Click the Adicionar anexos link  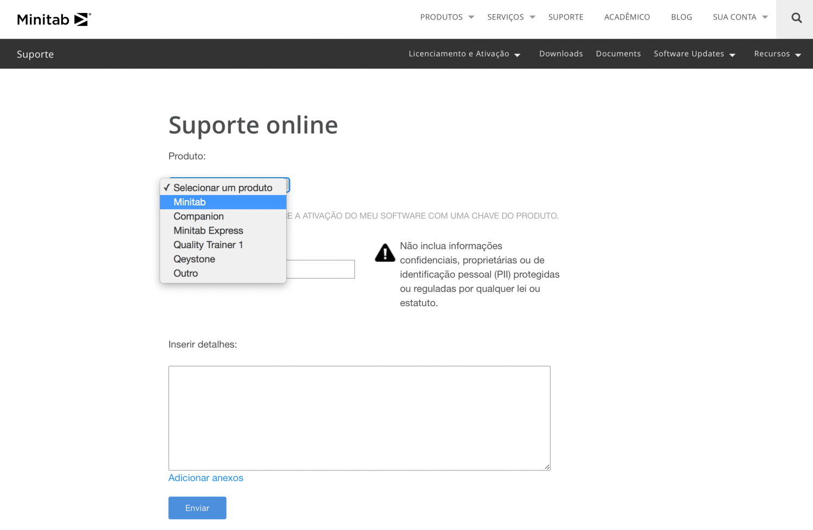coord(205,478)
